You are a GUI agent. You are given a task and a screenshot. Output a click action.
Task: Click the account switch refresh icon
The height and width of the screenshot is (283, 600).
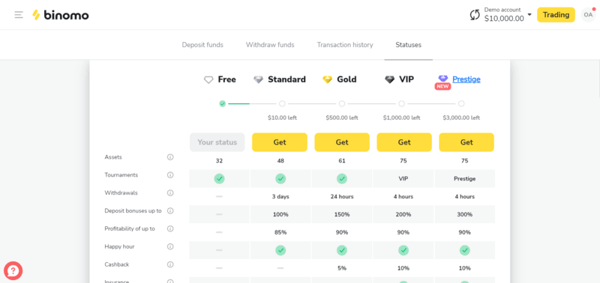(475, 15)
